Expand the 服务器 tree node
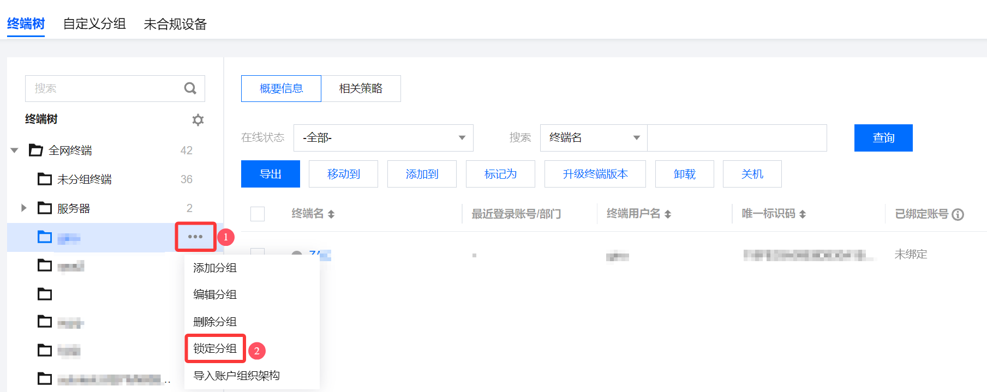This screenshot has height=392, width=987. (23, 208)
